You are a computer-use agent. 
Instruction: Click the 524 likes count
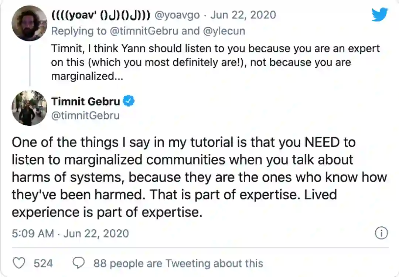(x=43, y=263)
